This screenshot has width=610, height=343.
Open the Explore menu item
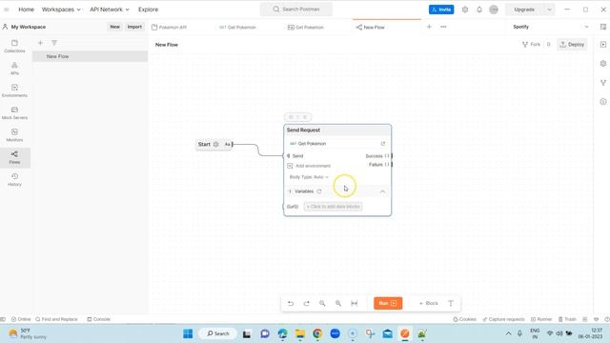pos(149,10)
